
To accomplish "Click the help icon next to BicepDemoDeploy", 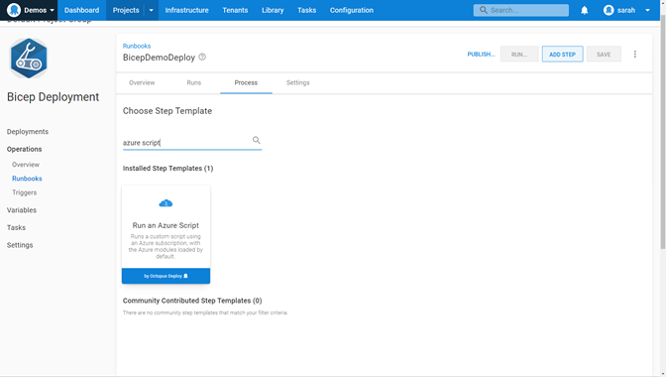I will coord(202,57).
